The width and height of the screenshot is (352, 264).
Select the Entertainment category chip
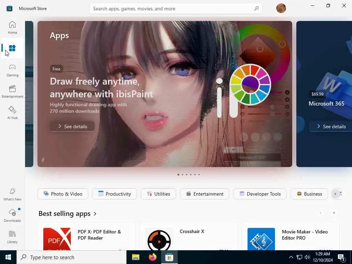tap(205, 194)
